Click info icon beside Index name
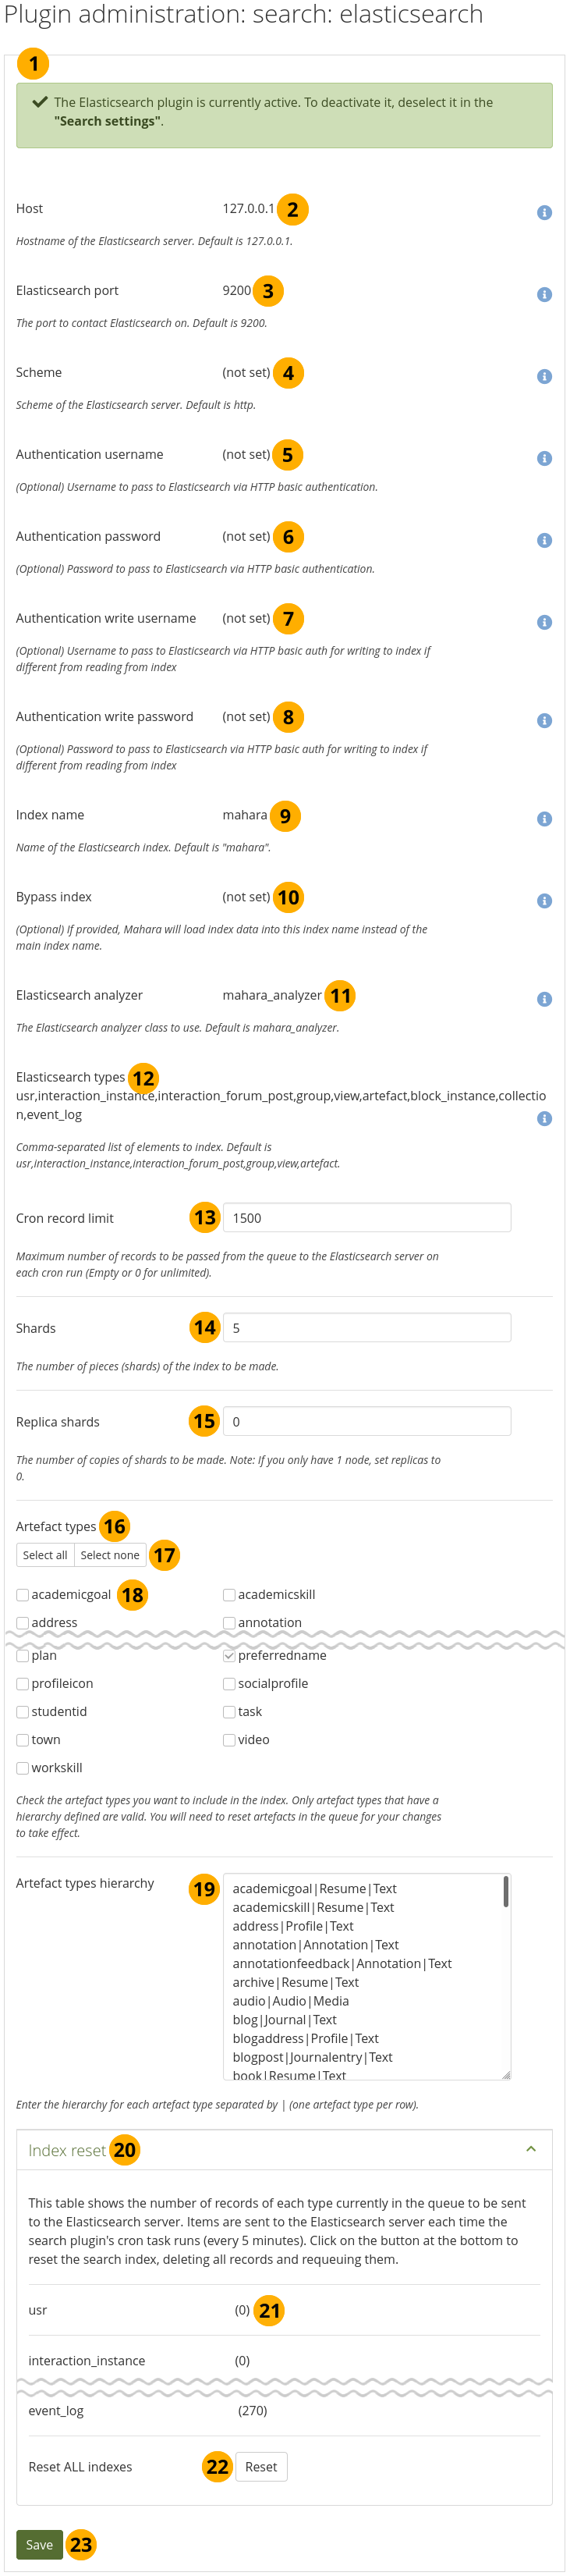The image size is (570, 2576). click(544, 819)
